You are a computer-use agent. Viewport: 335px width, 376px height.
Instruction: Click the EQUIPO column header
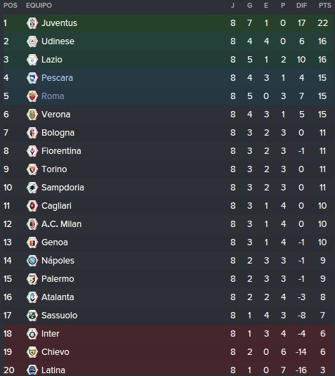click(39, 6)
